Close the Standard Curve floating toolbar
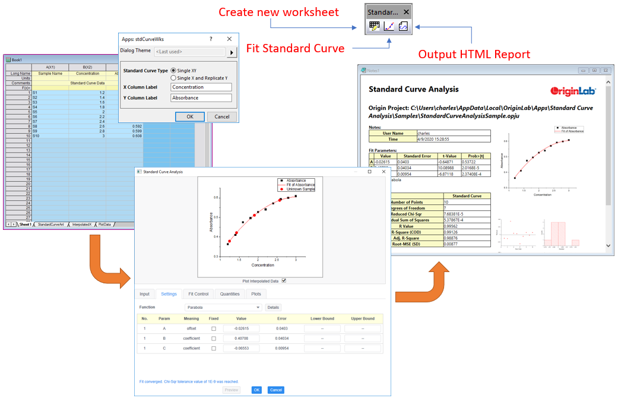618x398 pixels. click(x=406, y=12)
